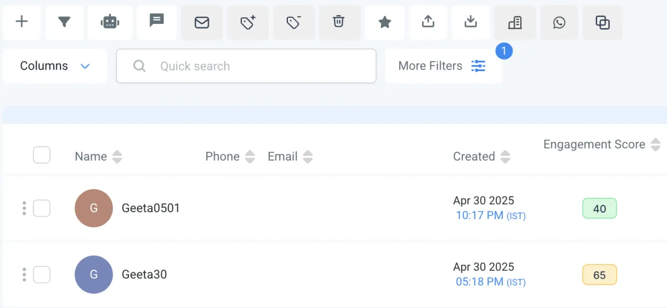The width and height of the screenshot is (667, 308).
Task: Click the envelope send email icon
Action: [202, 22]
